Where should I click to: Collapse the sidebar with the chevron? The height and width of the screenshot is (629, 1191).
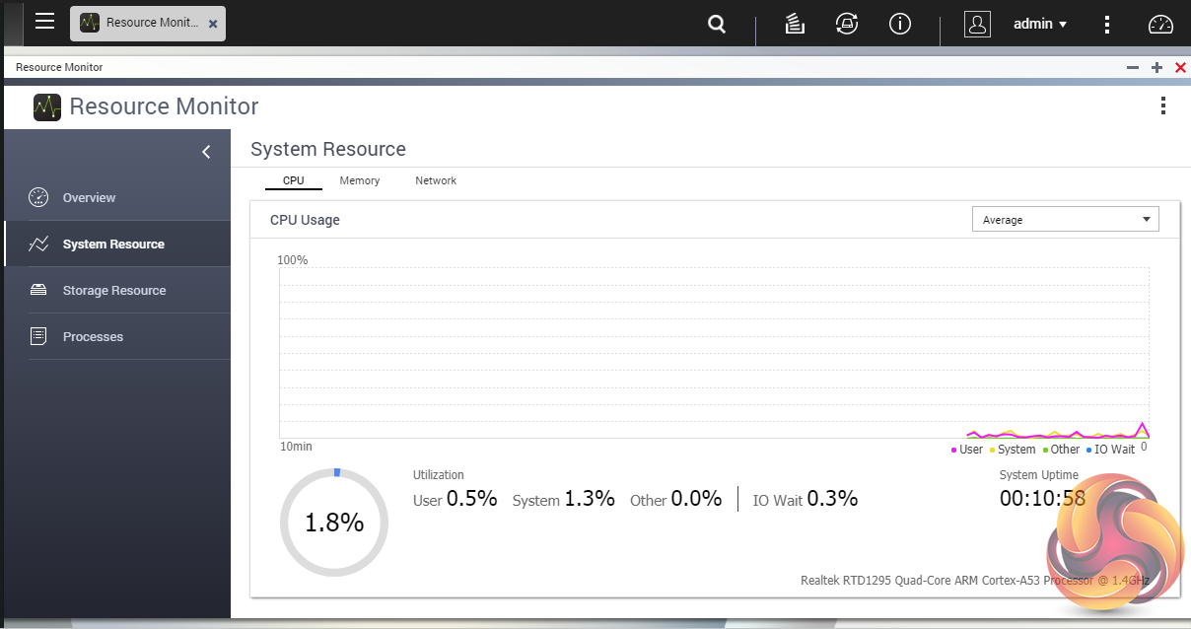[x=206, y=151]
